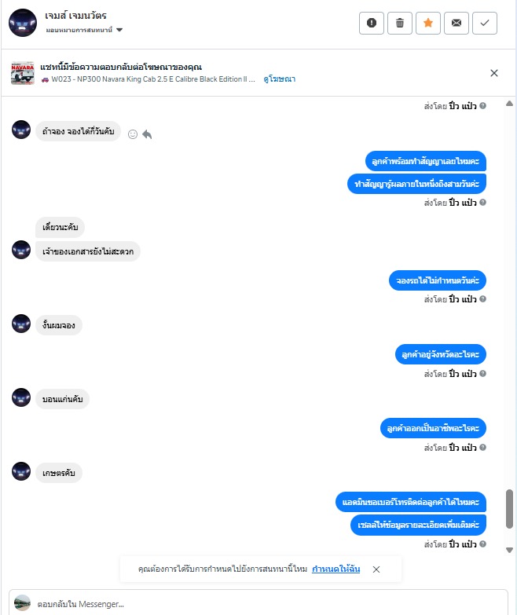The height and width of the screenshot is (615, 517).
Task: Open the Navara ad thumbnail
Action: 22,73
